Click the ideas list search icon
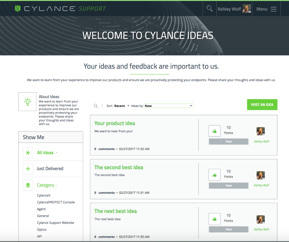 click(96, 106)
